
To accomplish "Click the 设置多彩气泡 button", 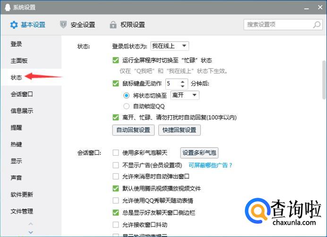I will coord(199,153).
